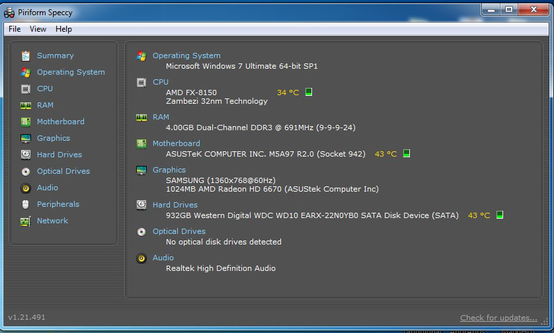554x333 pixels.
Task: Open the Network sidebar section
Action: pyautogui.click(x=53, y=221)
